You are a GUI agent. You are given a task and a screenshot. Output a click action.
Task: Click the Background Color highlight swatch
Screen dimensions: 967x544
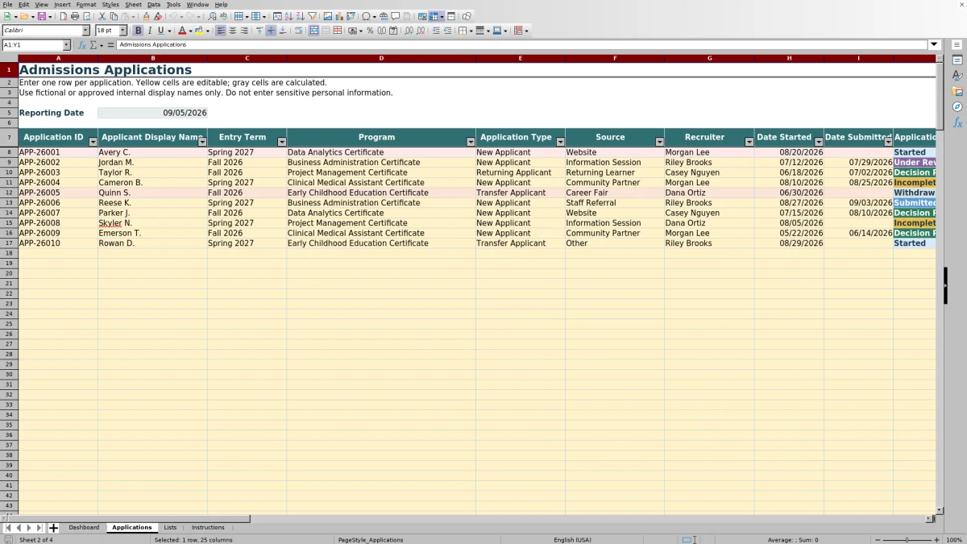tap(199, 31)
